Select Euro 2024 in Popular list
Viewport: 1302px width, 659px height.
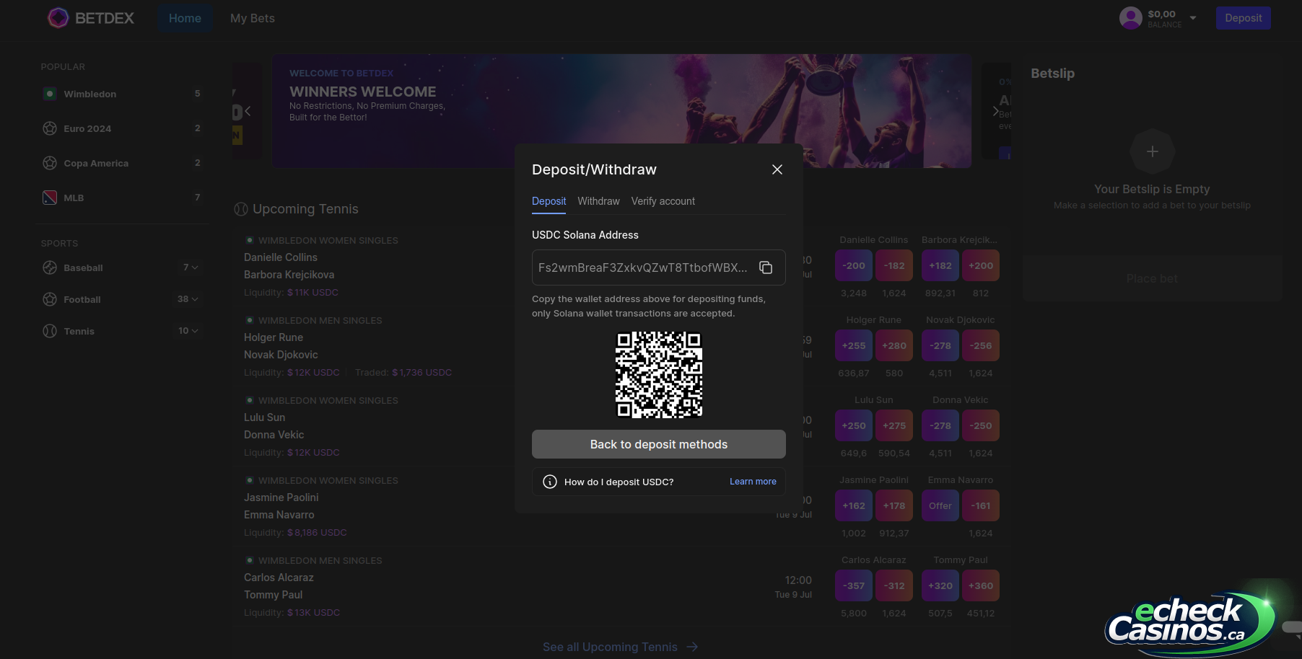(x=123, y=128)
